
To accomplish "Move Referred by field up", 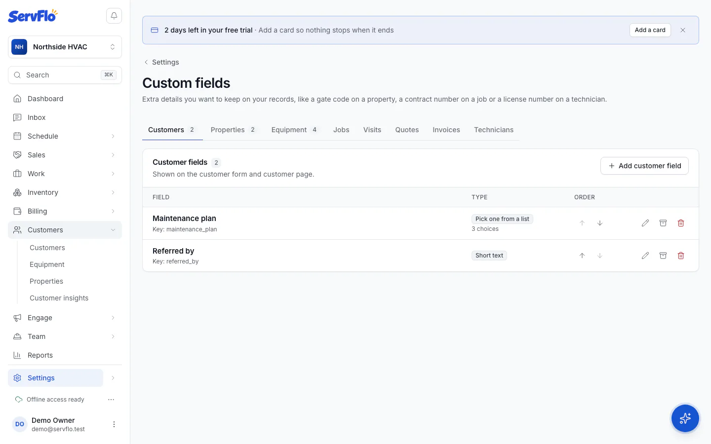I will (x=582, y=256).
